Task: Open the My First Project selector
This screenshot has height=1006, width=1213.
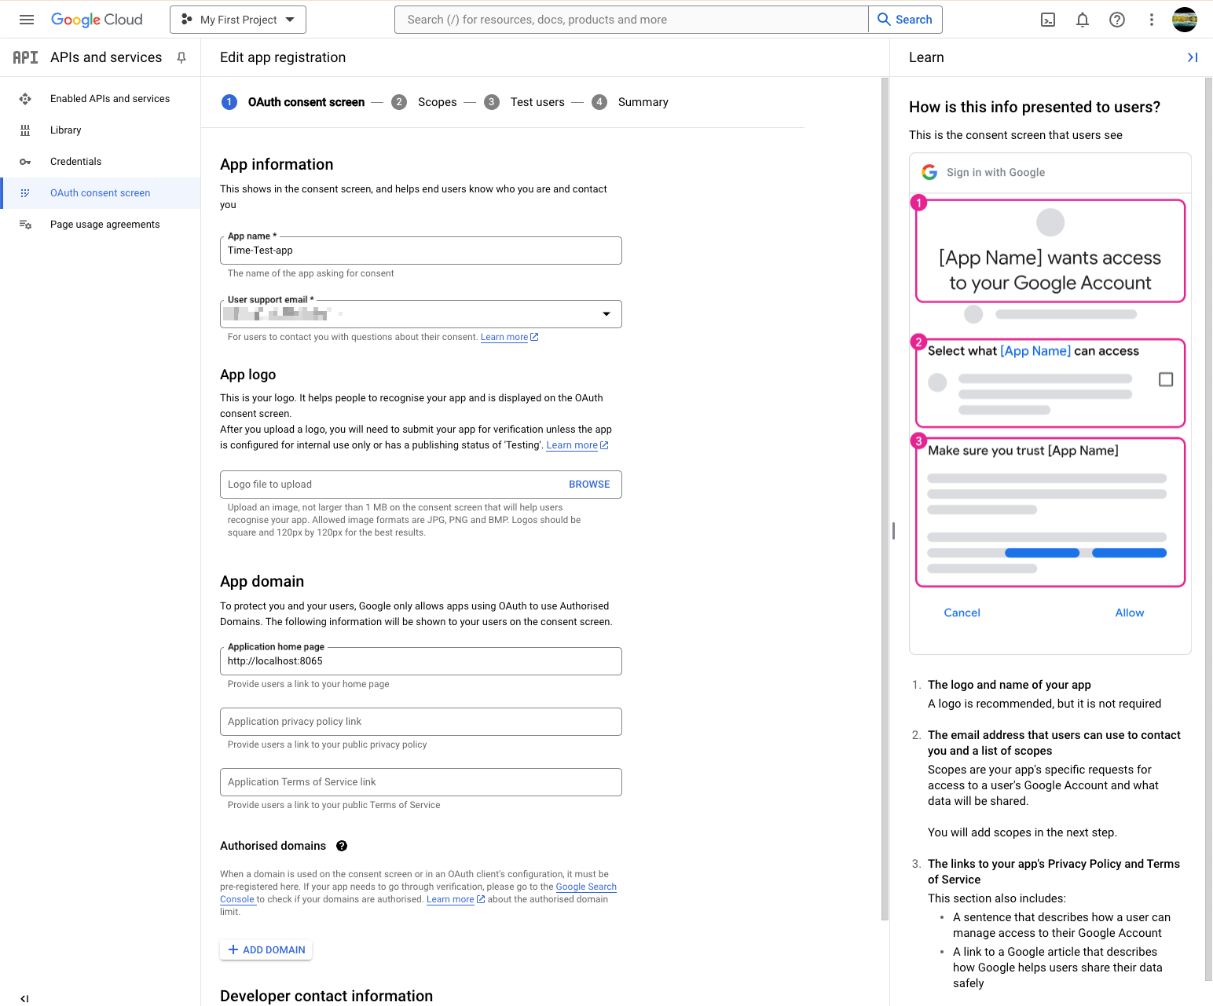Action: pyautogui.click(x=238, y=20)
